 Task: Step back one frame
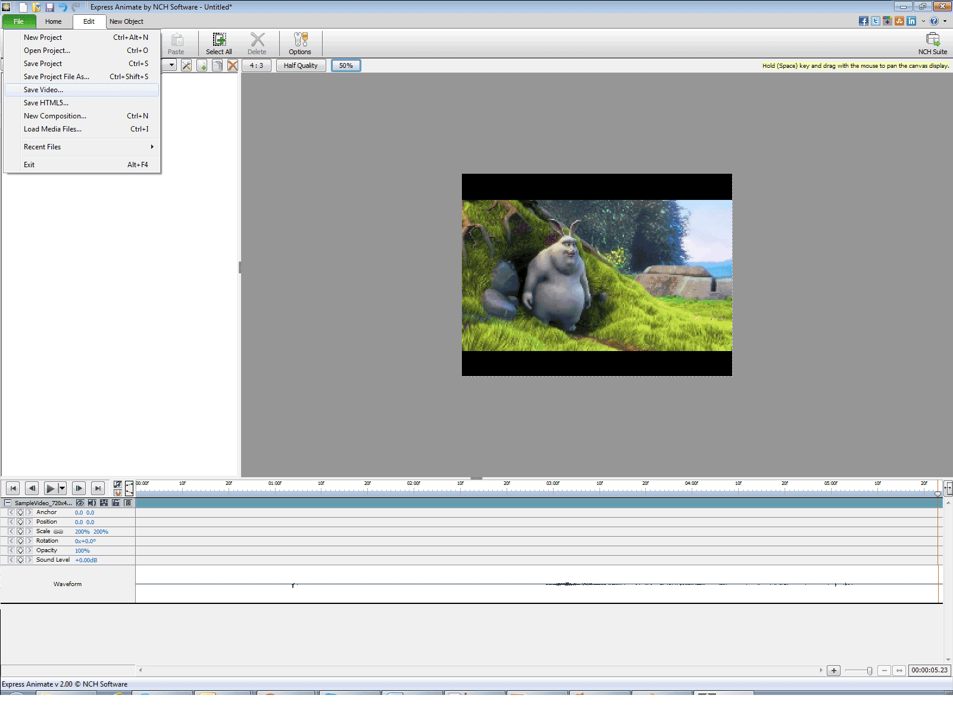[32, 488]
